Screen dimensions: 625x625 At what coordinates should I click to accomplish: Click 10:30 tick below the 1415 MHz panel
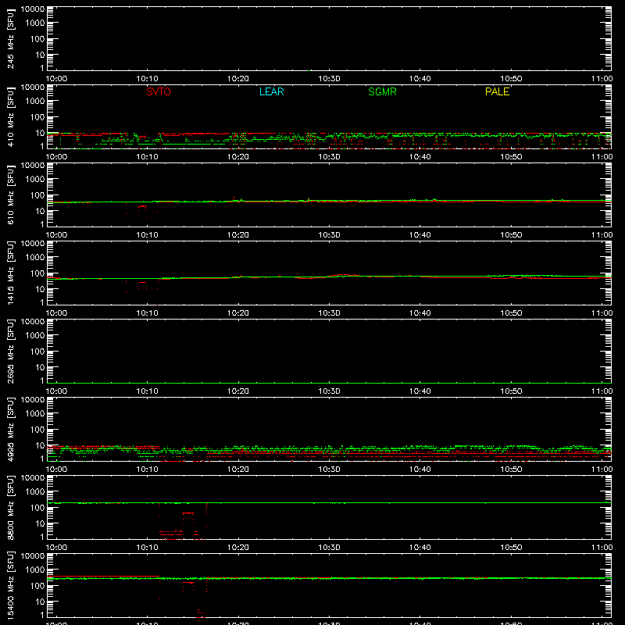point(329,313)
